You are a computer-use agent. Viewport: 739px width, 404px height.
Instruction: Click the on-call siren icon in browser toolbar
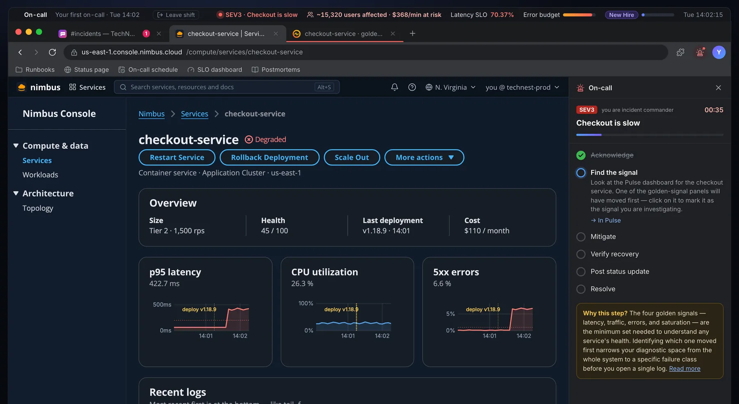[700, 52]
